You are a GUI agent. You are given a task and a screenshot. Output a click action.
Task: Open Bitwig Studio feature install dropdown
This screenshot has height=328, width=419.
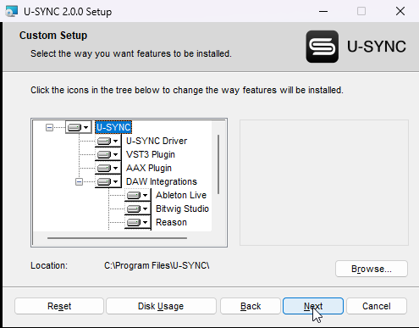point(137,208)
